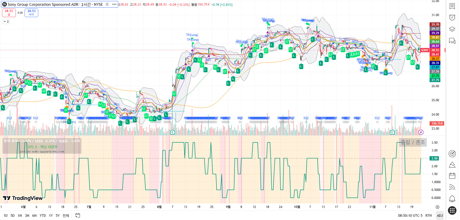Open the object tree layers icon
Image resolution: width=460 pixels, height=220 pixels.
pyautogui.click(x=452, y=29)
